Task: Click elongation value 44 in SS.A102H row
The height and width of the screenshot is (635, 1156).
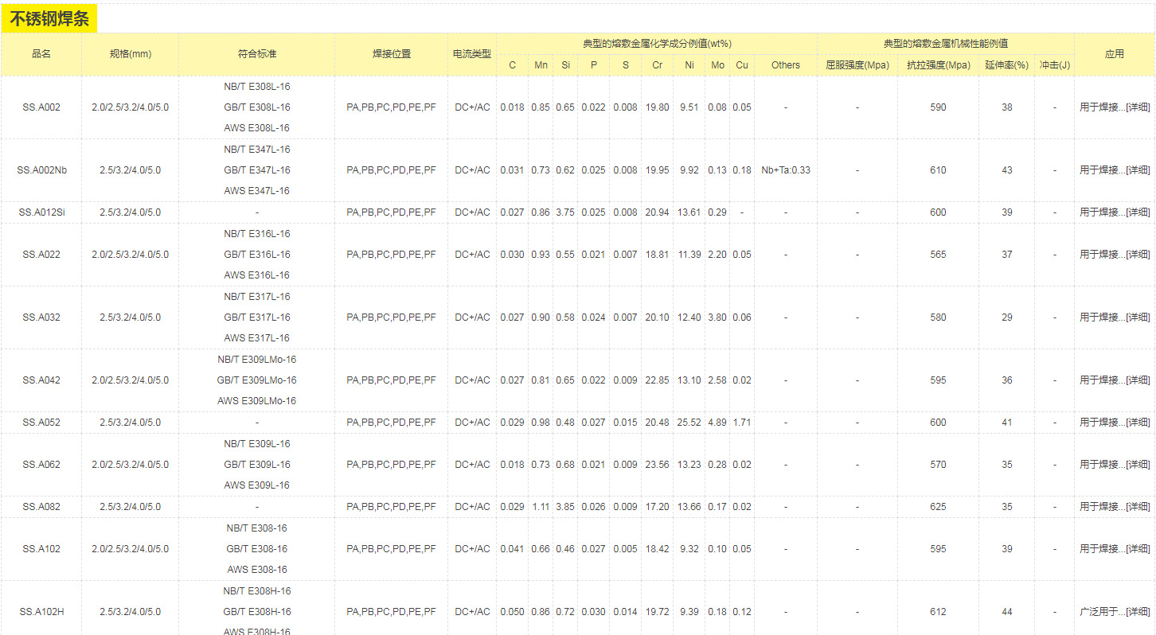Action: 1007,612
